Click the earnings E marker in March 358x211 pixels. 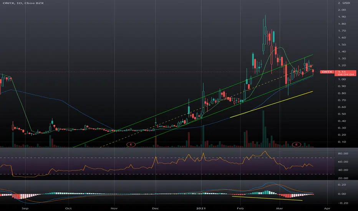tap(296, 144)
